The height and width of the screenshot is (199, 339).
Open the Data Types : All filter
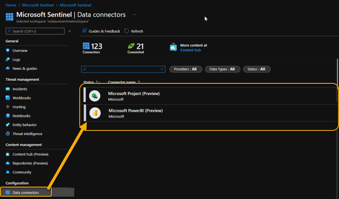pos(222,69)
